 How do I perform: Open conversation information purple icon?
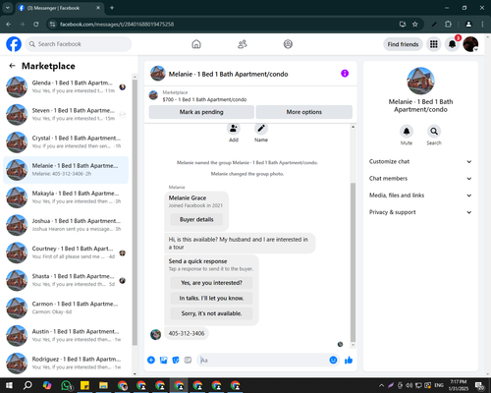pos(345,74)
